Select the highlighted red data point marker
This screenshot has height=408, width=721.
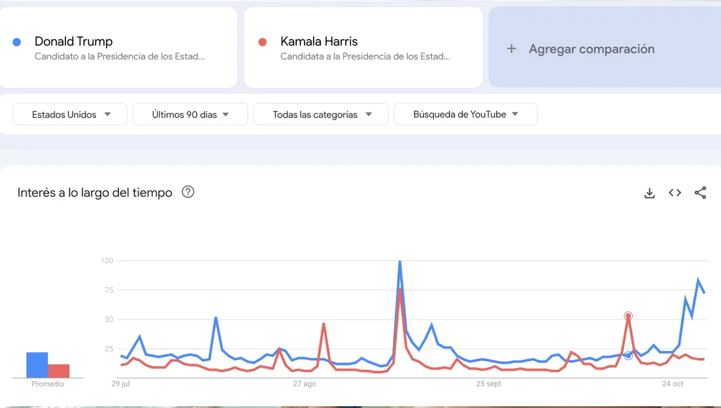tap(627, 315)
